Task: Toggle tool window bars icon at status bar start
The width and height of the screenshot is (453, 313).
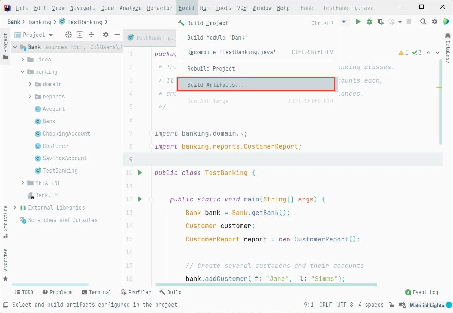Action: (x=5, y=305)
